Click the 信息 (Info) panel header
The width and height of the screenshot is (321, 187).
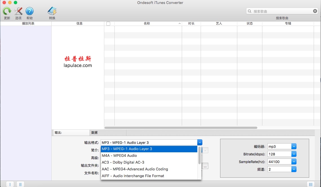(x=78, y=24)
